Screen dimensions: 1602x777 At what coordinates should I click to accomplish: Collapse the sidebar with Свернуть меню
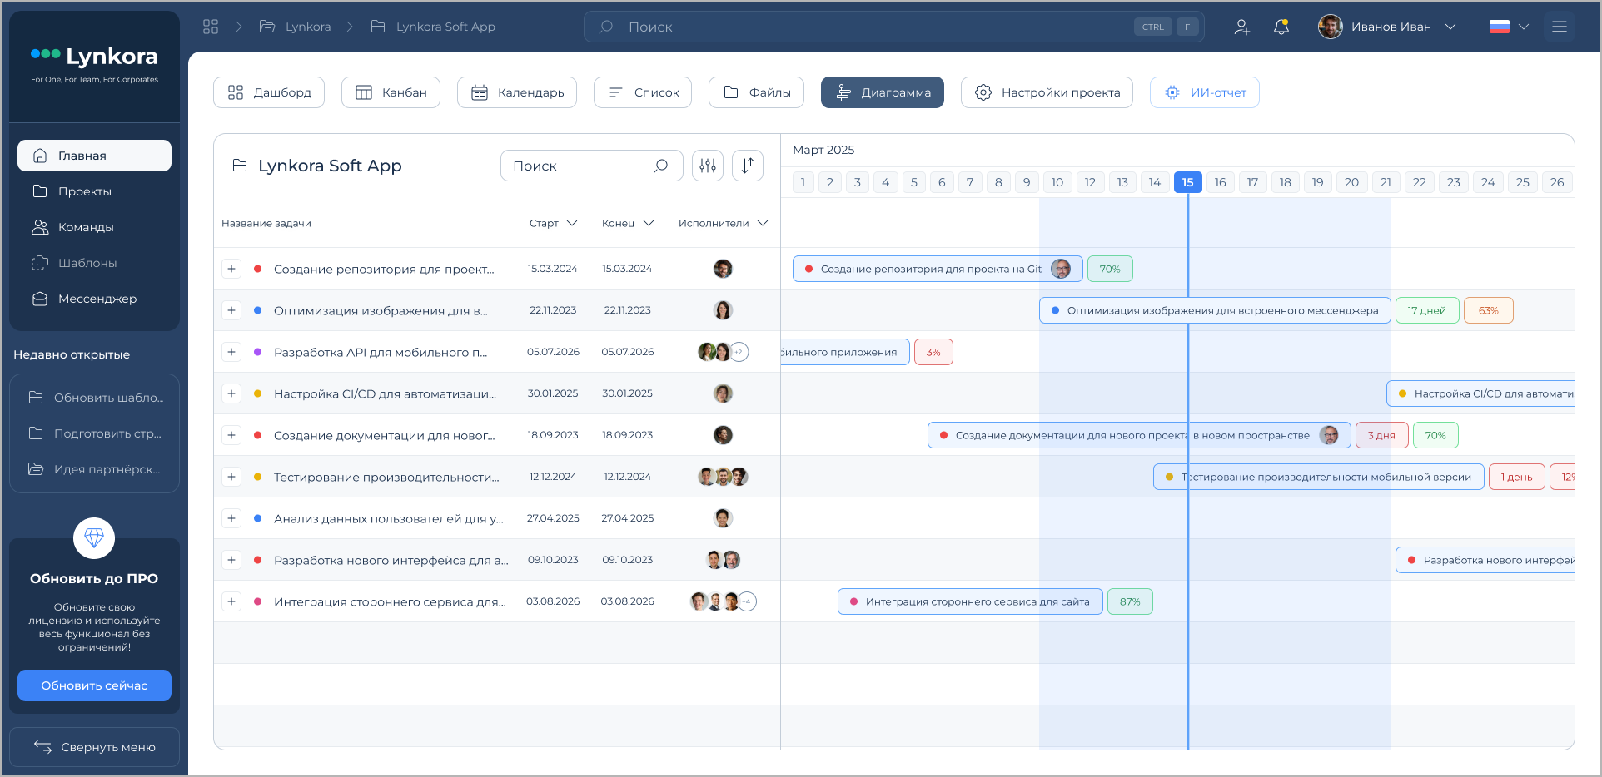click(95, 747)
